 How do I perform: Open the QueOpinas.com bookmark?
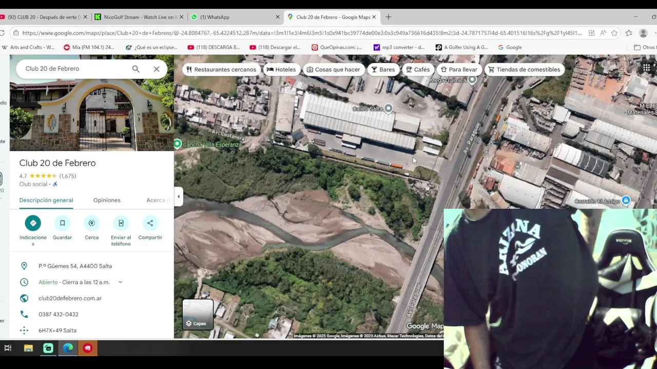(x=336, y=47)
